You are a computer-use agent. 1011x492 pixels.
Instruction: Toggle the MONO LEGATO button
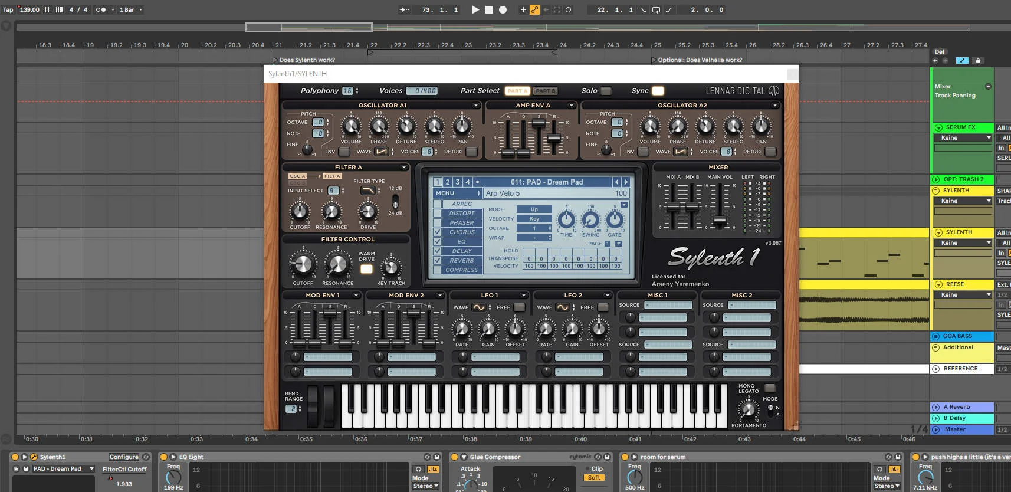click(x=770, y=388)
